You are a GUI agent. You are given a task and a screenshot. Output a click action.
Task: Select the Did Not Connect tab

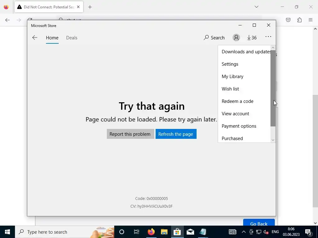pos(49,7)
